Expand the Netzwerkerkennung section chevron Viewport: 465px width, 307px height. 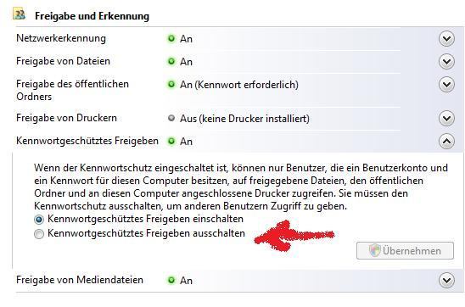446,38
